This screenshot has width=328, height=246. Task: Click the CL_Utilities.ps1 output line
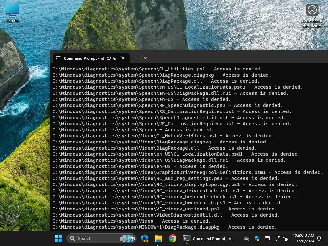tap(157, 69)
